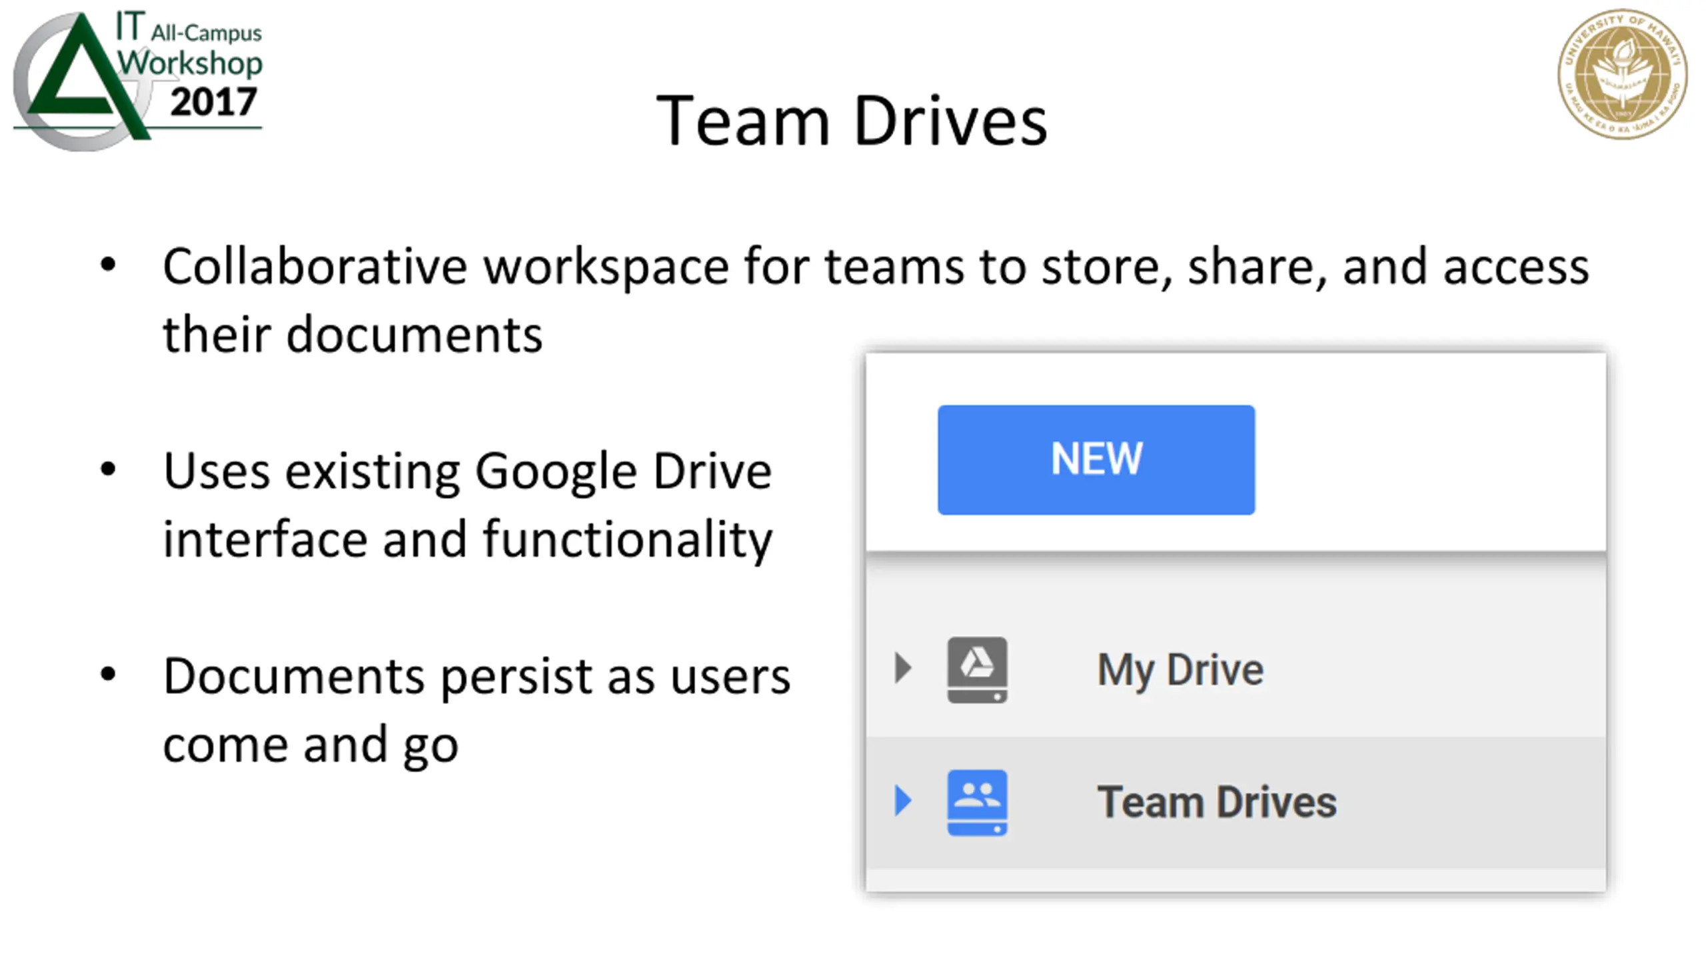Screen dimensions: 1706x960
Task: Click the 'come and go' text line
Action: click(x=311, y=745)
